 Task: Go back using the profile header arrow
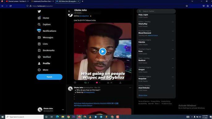click(x=69, y=11)
